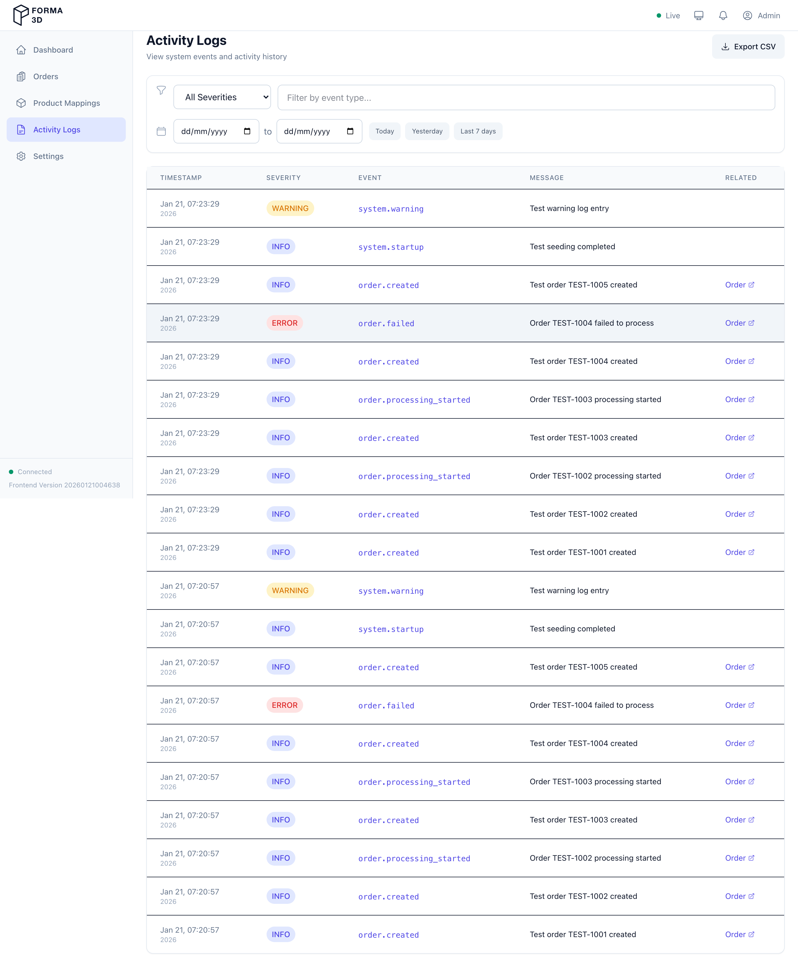This screenshot has height=967, width=798.
Task: Open the end date calendar picker
Action: click(x=350, y=131)
